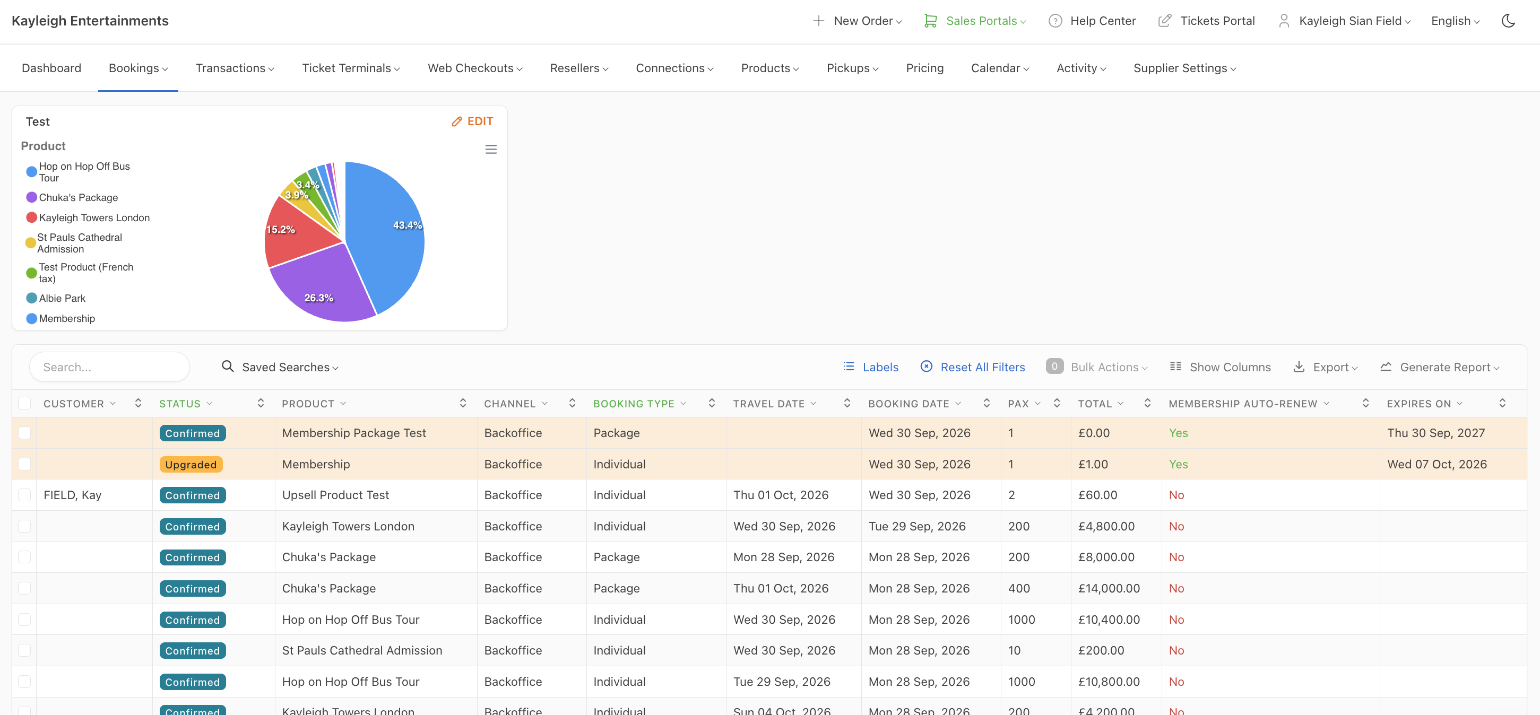Click the Confirmed badge on Upsell Product Test
The image size is (1540, 715).
pos(193,495)
